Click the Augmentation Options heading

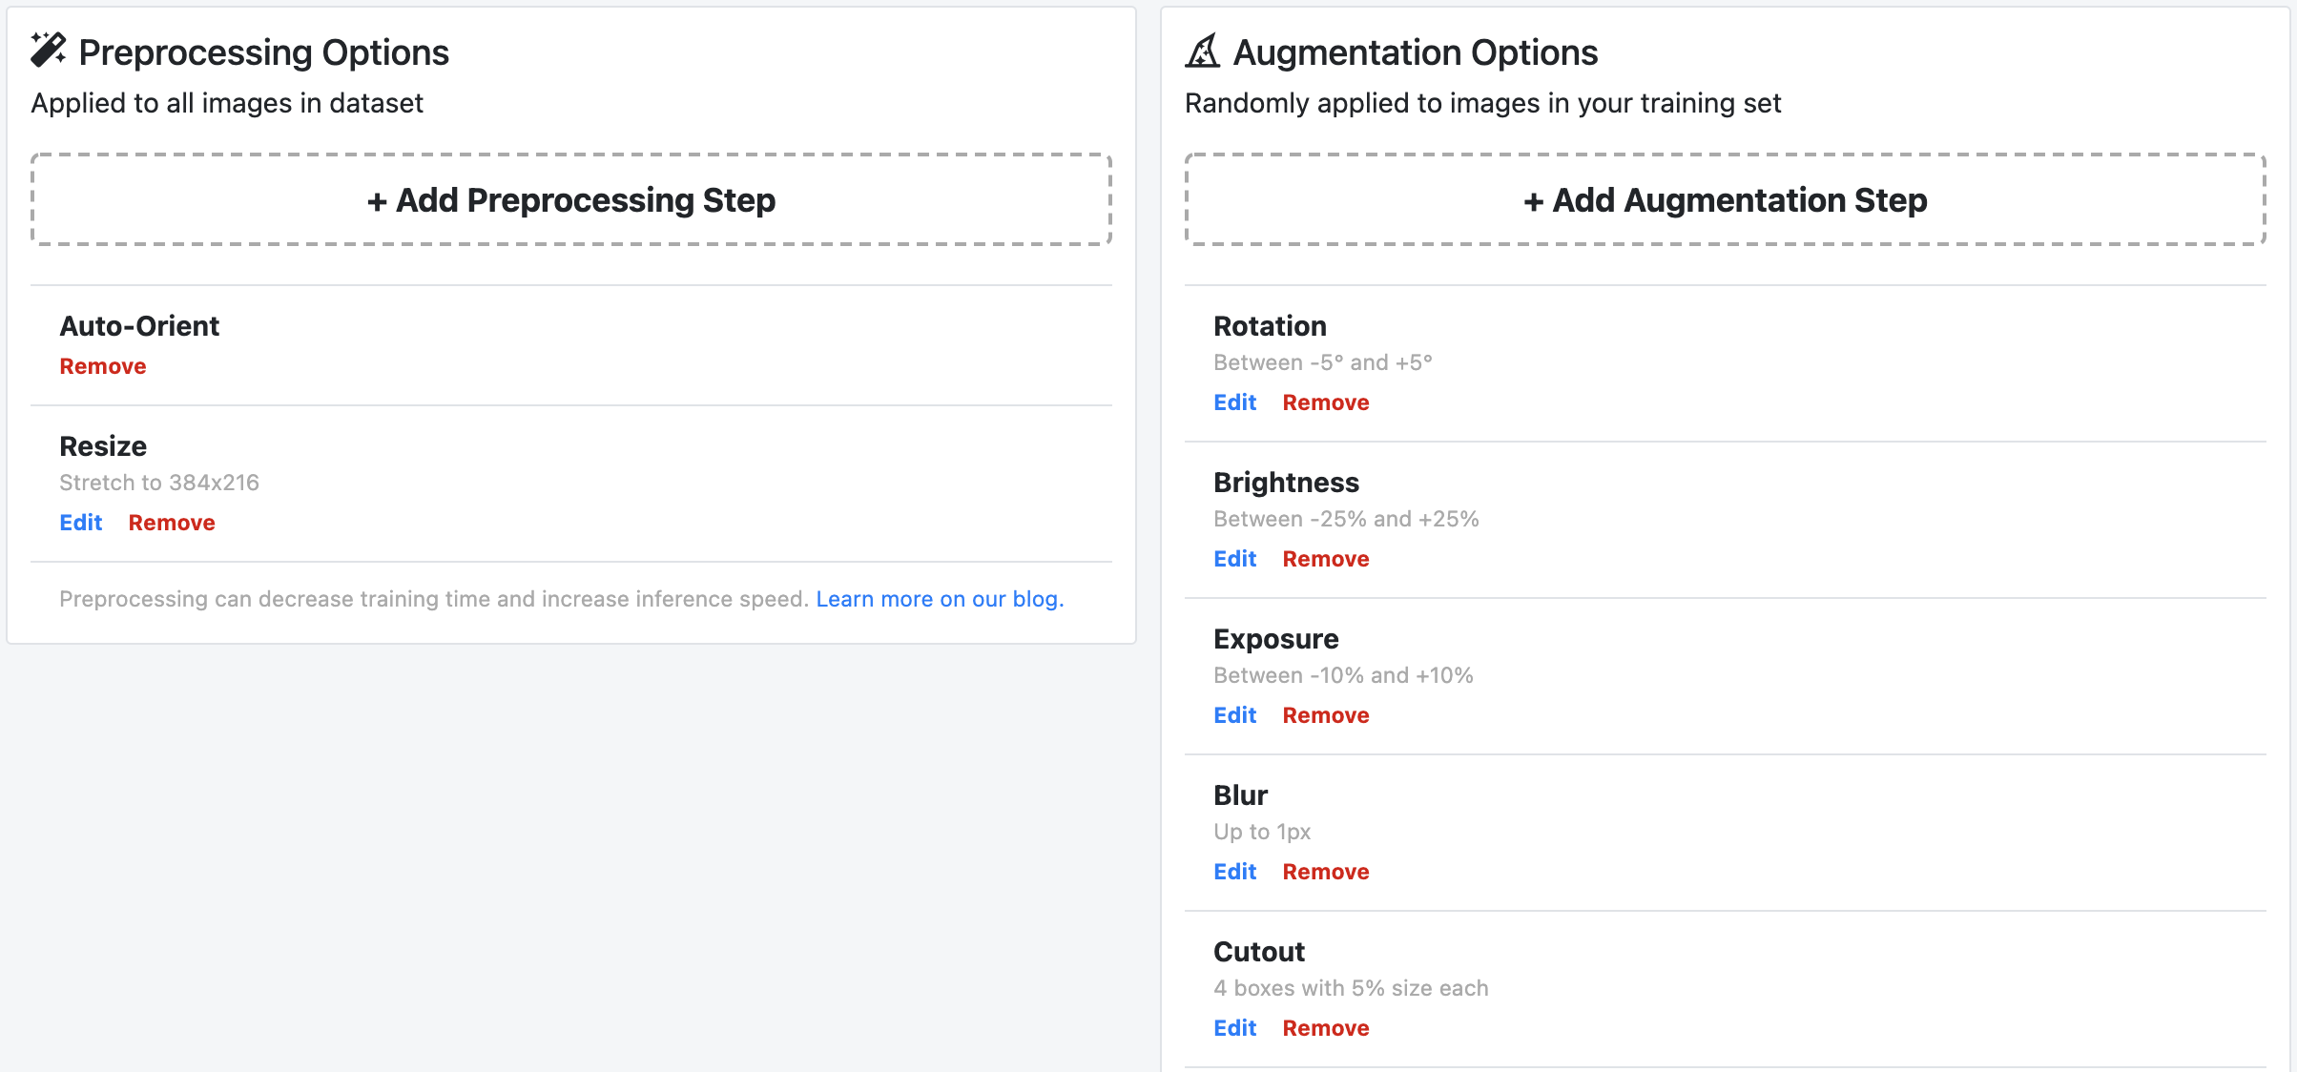[1415, 52]
